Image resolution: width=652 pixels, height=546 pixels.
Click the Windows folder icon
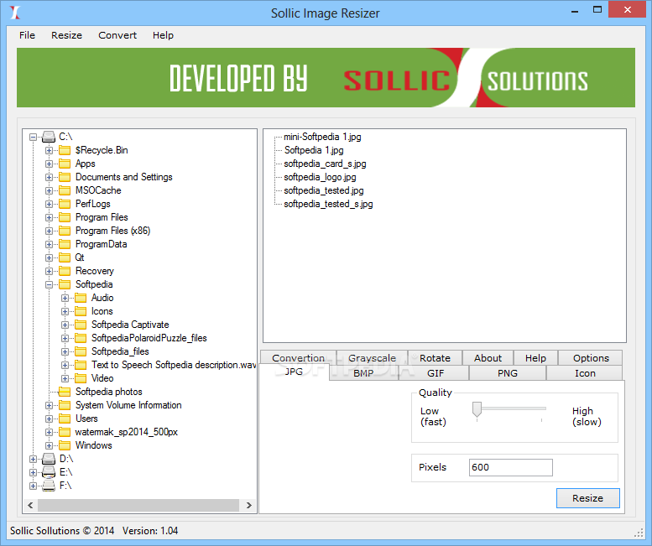[x=65, y=445]
